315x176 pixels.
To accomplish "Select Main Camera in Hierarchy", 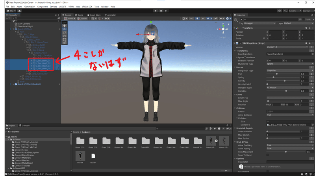I will tap(24, 24).
